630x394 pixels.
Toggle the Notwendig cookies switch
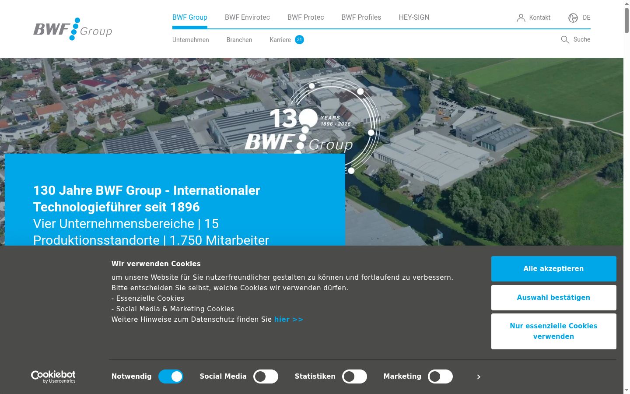[x=171, y=376]
